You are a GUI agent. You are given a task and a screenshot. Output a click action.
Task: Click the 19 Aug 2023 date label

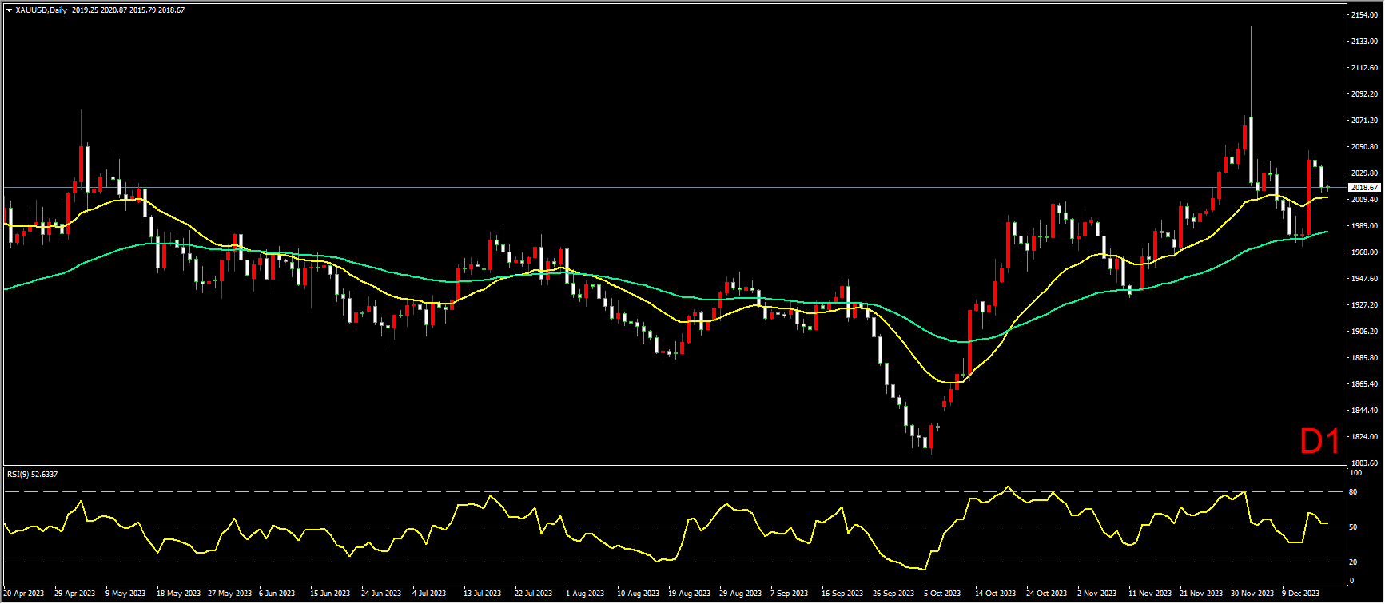tap(689, 594)
